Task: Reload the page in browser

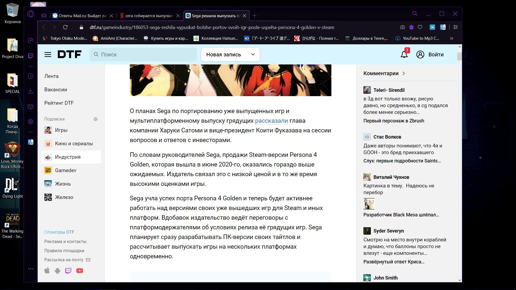Action: click(x=65, y=27)
